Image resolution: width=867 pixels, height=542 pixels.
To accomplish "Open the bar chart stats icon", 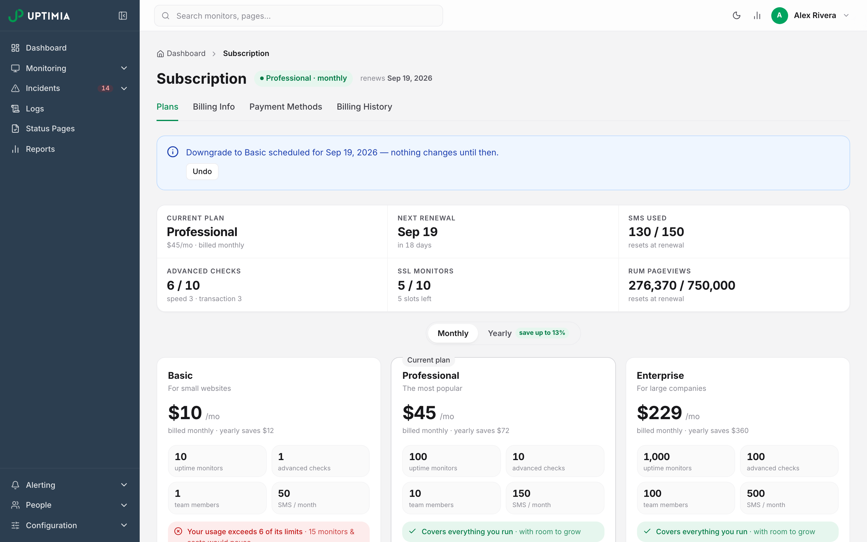I will point(757,15).
